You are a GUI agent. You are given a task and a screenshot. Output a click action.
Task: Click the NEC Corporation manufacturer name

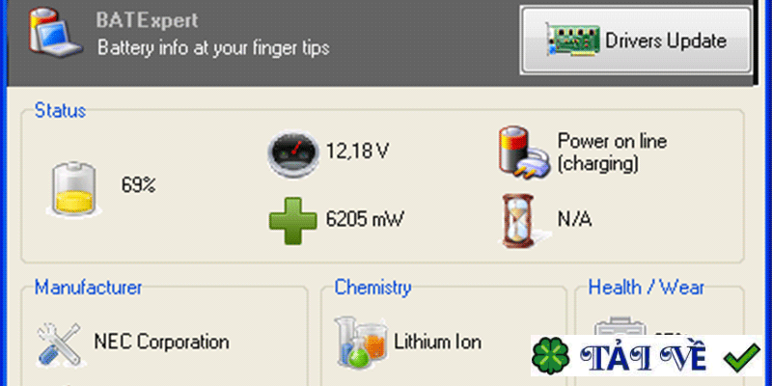[161, 342]
